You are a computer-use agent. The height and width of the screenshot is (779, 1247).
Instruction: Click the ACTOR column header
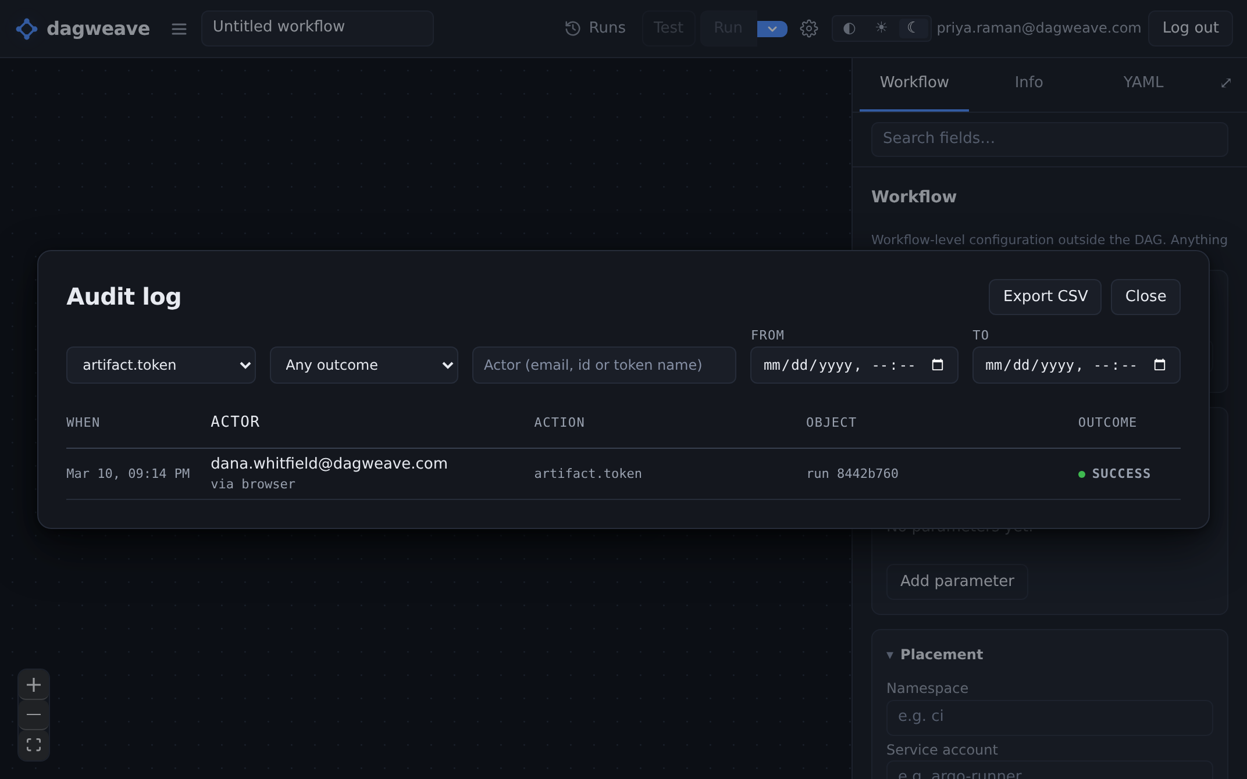235,421
